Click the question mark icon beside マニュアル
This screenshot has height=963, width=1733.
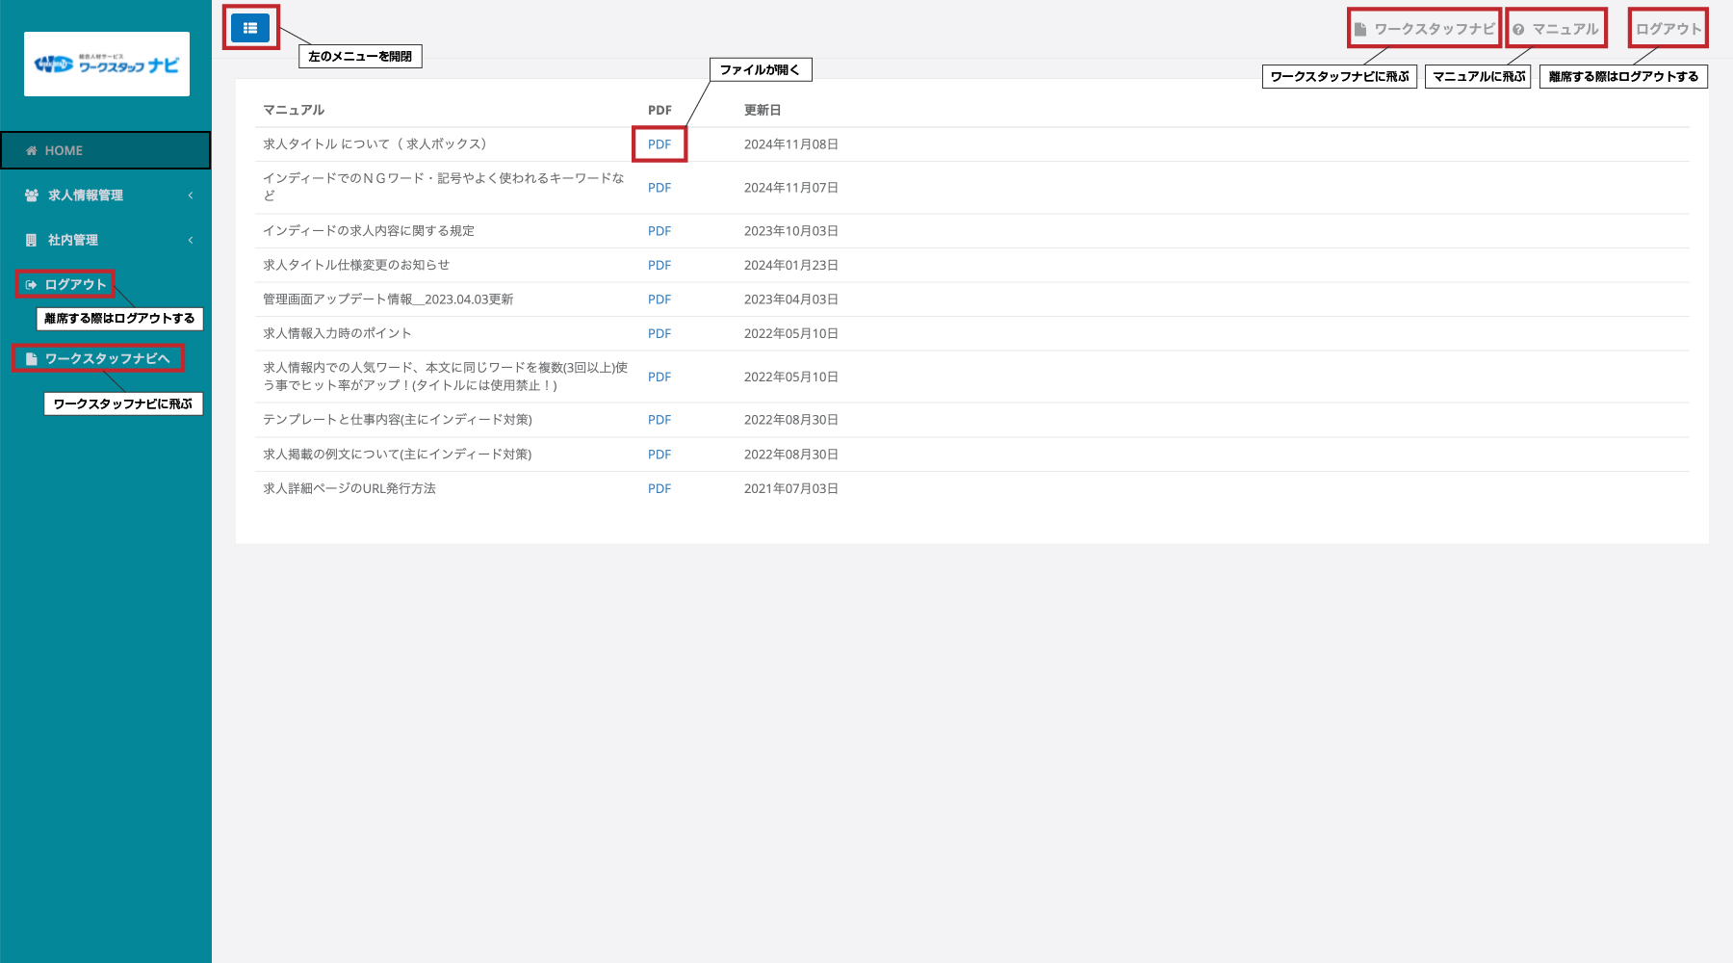(1518, 30)
